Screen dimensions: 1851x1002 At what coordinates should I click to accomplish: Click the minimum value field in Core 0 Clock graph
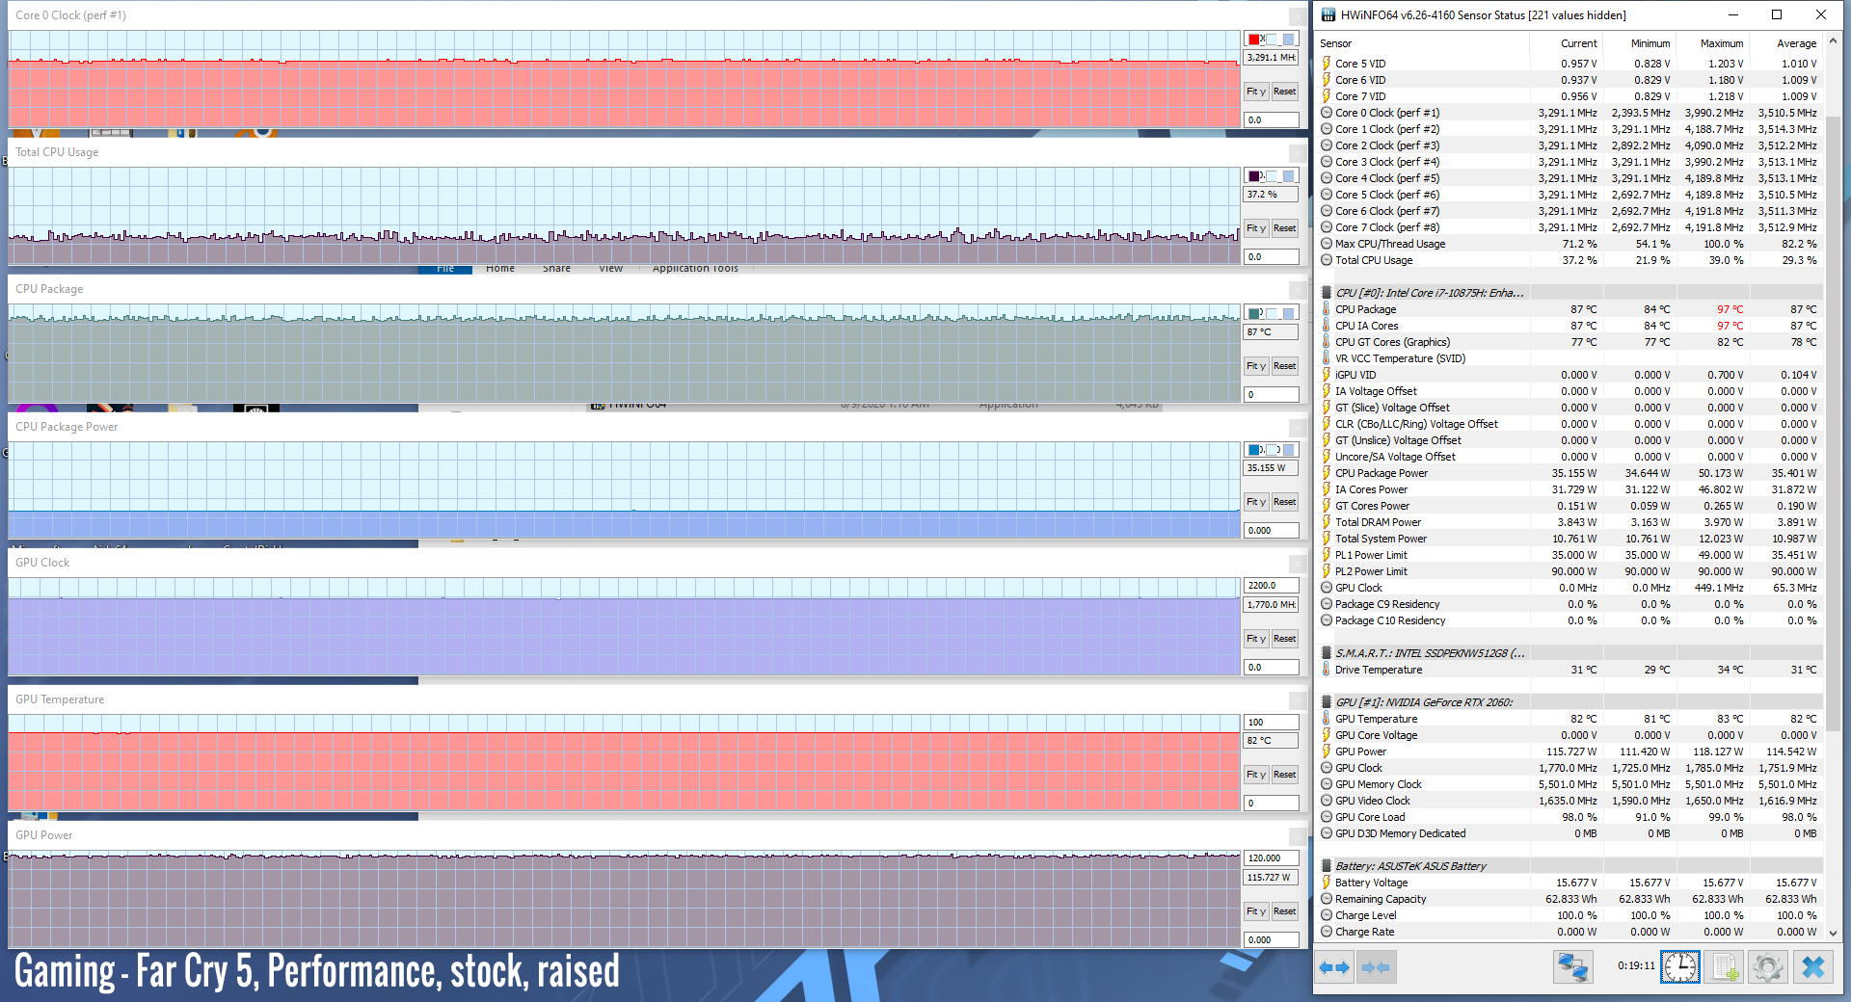[x=1271, y=120]
